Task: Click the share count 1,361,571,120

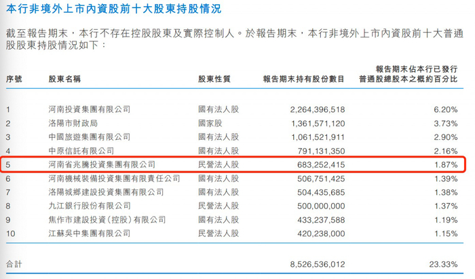Action: pos(318,124)
